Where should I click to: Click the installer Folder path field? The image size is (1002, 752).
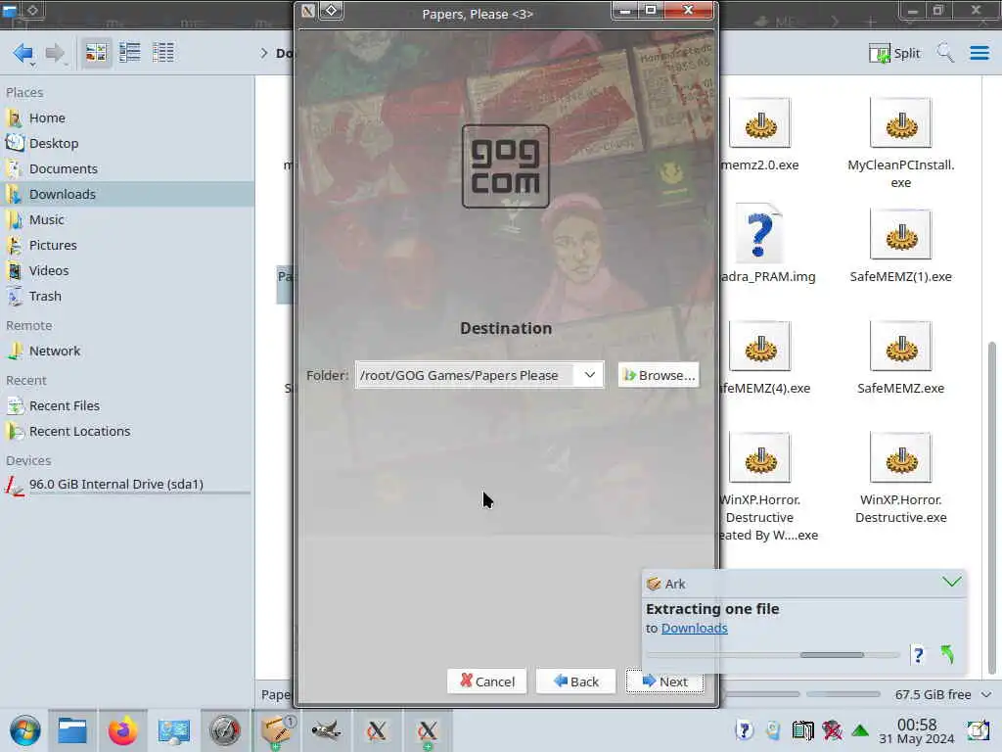465,375
